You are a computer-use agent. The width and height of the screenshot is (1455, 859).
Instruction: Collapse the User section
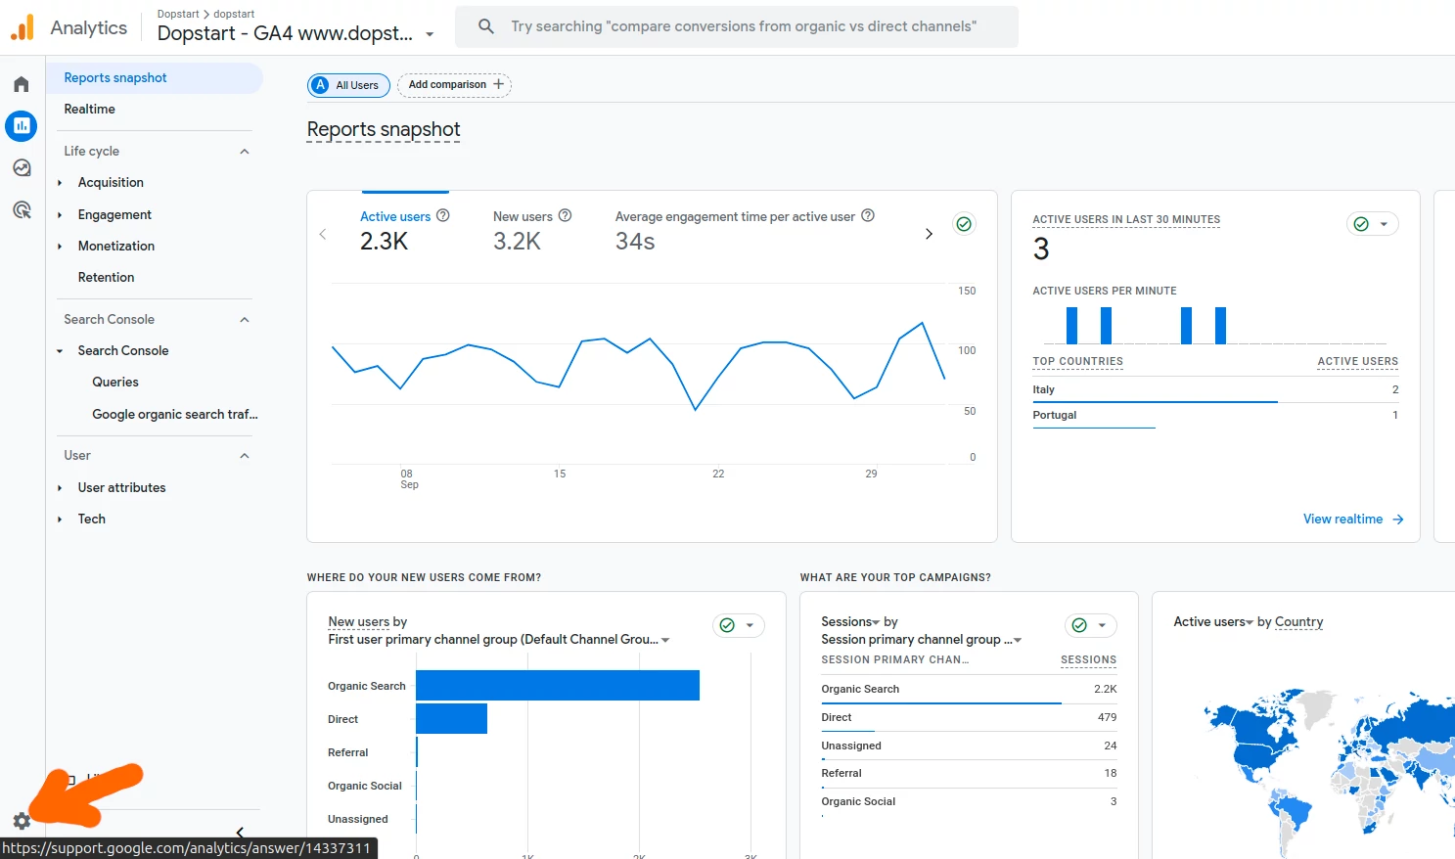point(245,456)
